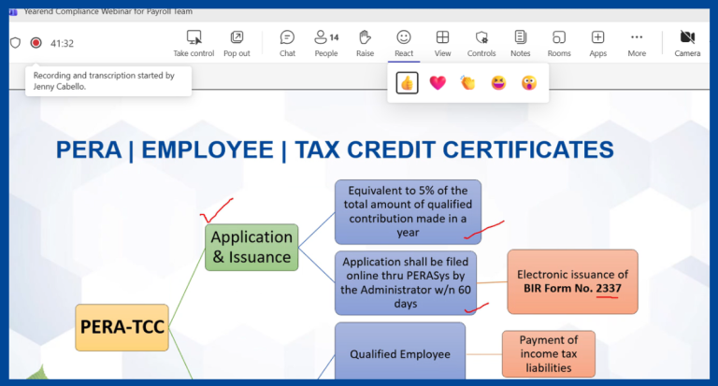Send the heart Love reaction
Image resolution: width=718 pixels, height=386 pixels.
tap(437, 83)
